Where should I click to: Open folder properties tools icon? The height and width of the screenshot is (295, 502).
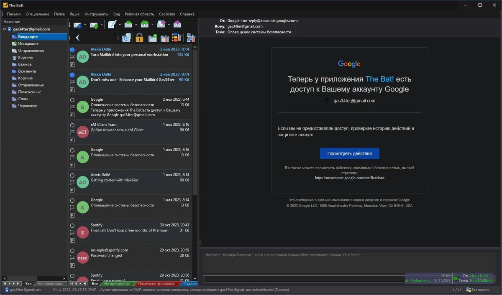[164, 38]
